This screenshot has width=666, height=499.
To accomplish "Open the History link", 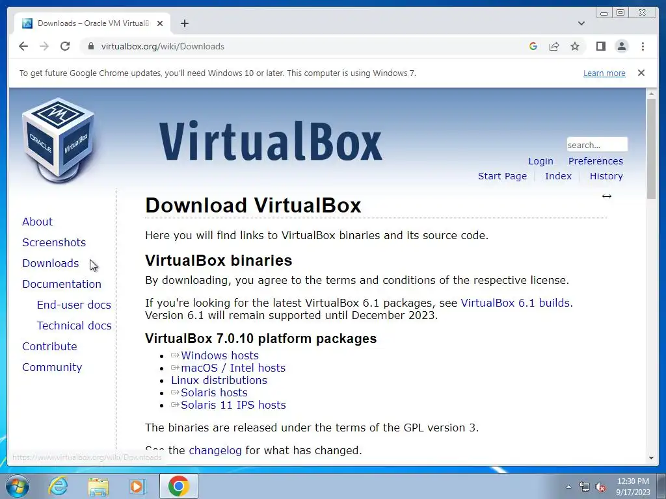I will point(606,176).
